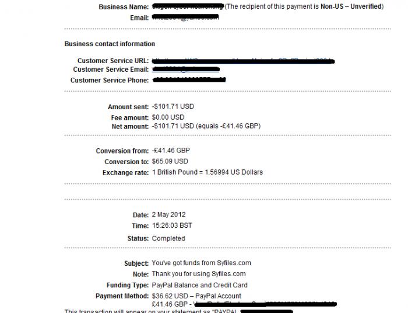This screenshot has height=313, width=408.
Task: Click the Completed status text
Action: point(168,238)
